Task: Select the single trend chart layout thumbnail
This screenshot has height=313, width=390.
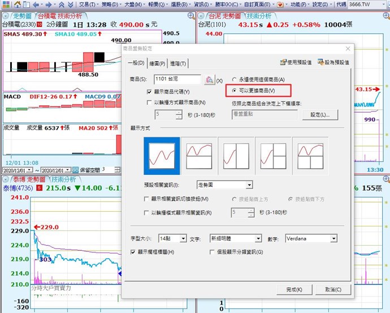Action: click(162, 156)
